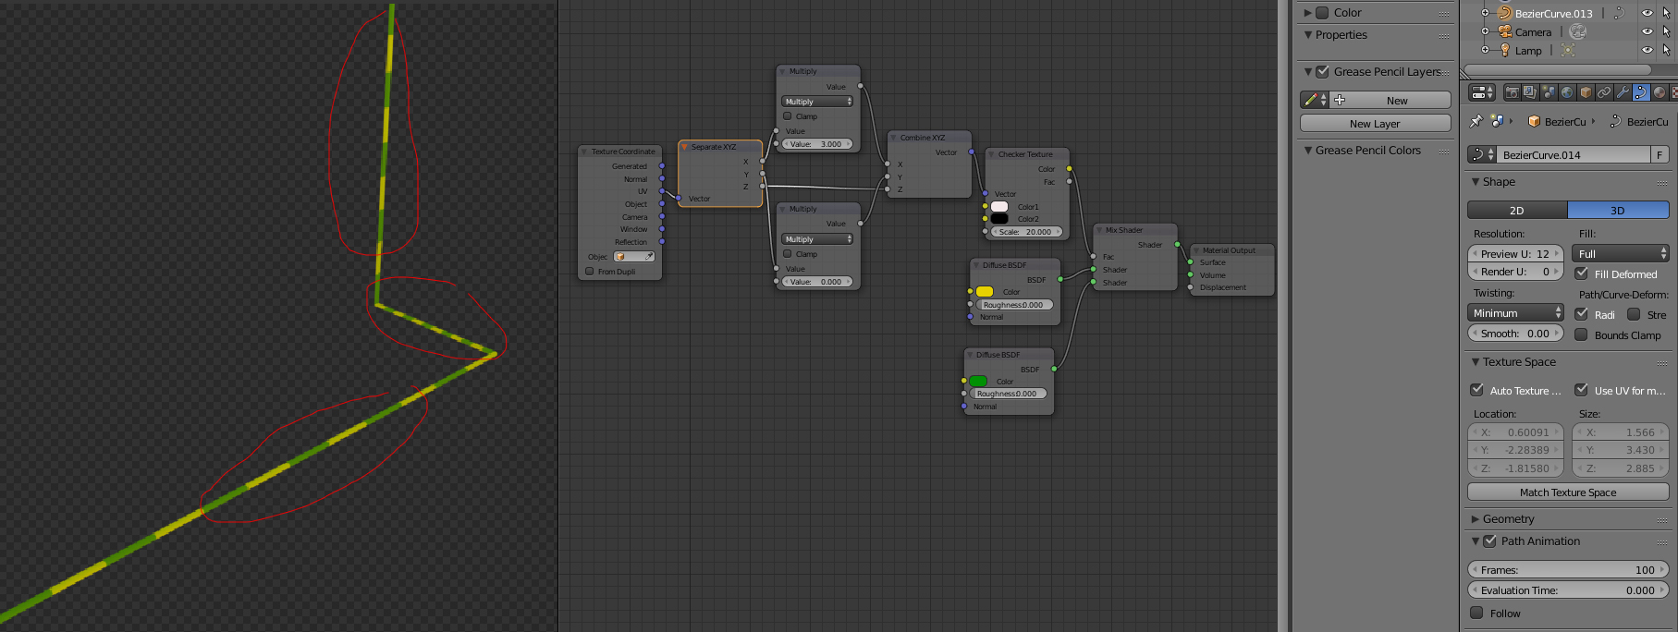Click the cube icon in properties breadcrumb
This screenshot has width=1678, height=632.
tap(1534, 121)
